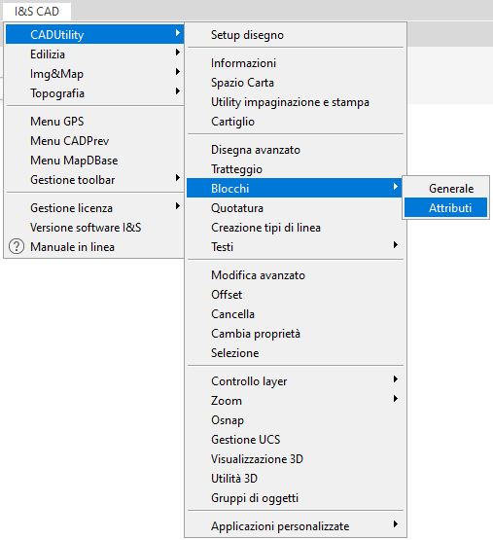Viewport: 493px width, 540px height.
Task: Open Creazione tipi di linea
Action: tap(295, 228)
